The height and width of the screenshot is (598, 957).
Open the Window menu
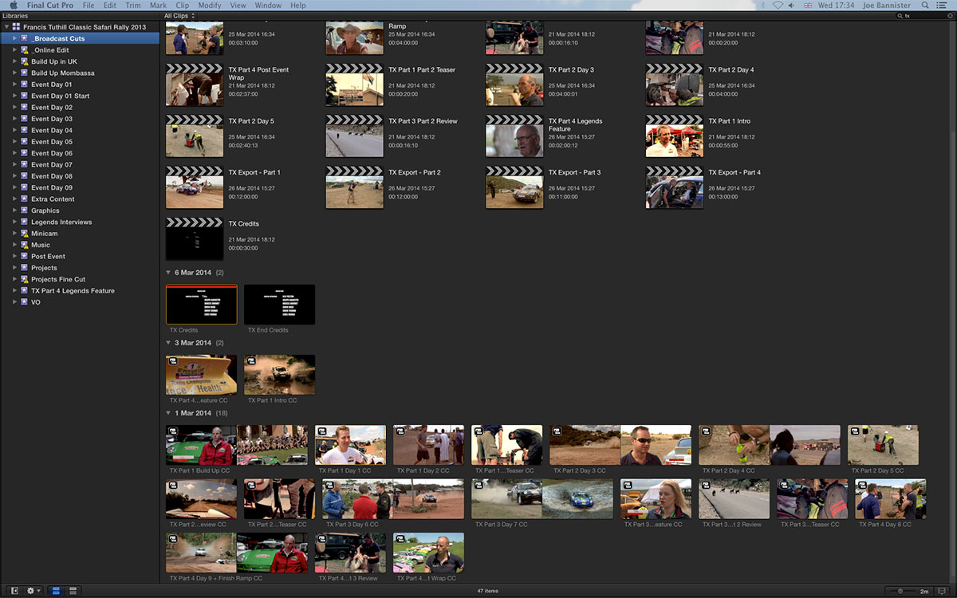(x=268, y=5)
